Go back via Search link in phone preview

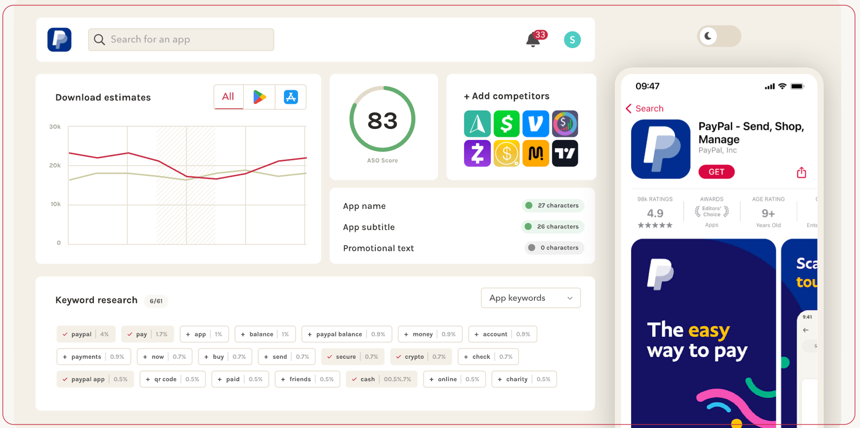[645, 108]
